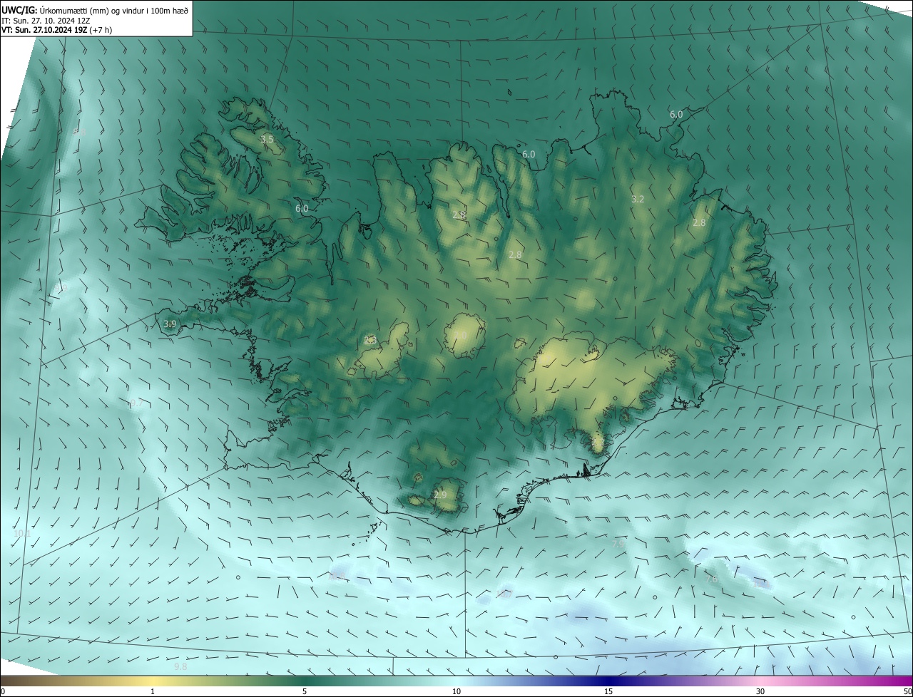
Task: Click the 10.1 value at the southwest edge
Action: click(22, 533)
